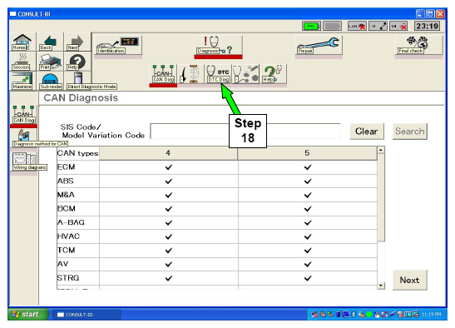This screenshot has height=328, width=455.
Task: Click the Next arrow icon in top toolbar
Action: (x=77, y=42)
